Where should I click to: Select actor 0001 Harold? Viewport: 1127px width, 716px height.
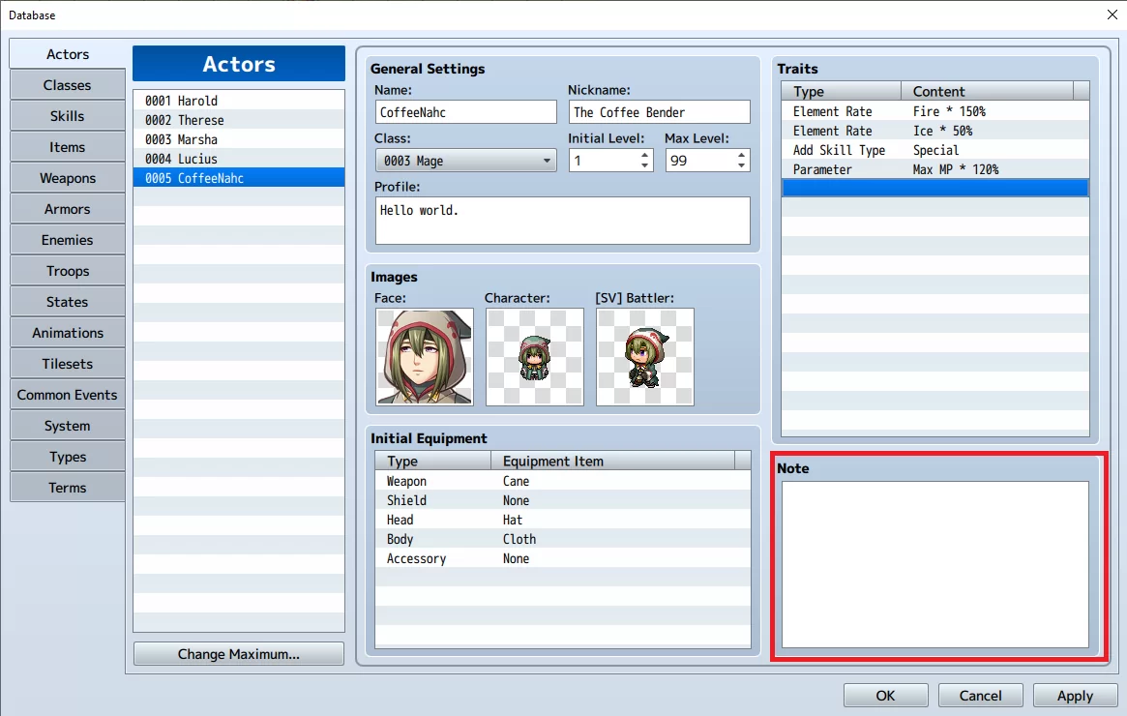pos(239,101)
